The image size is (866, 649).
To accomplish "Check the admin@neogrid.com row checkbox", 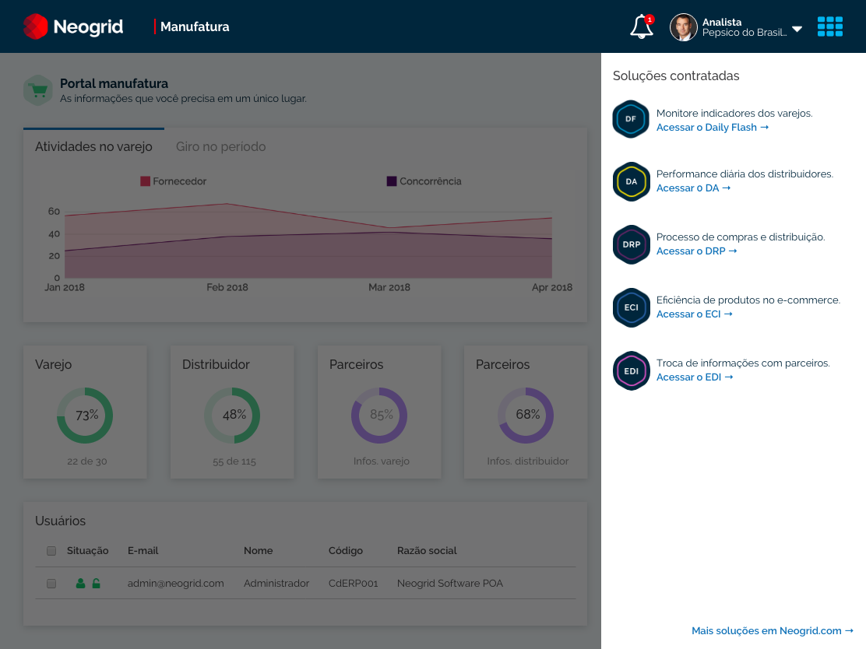I will (x=51, y=584).
